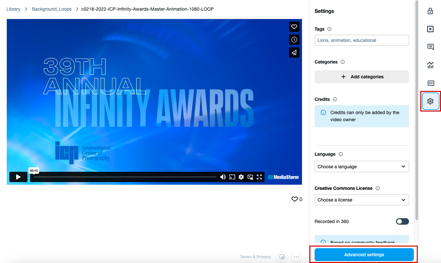441x263 pixels.
Task: Open the comments panel
Action: tap(430, 47)
